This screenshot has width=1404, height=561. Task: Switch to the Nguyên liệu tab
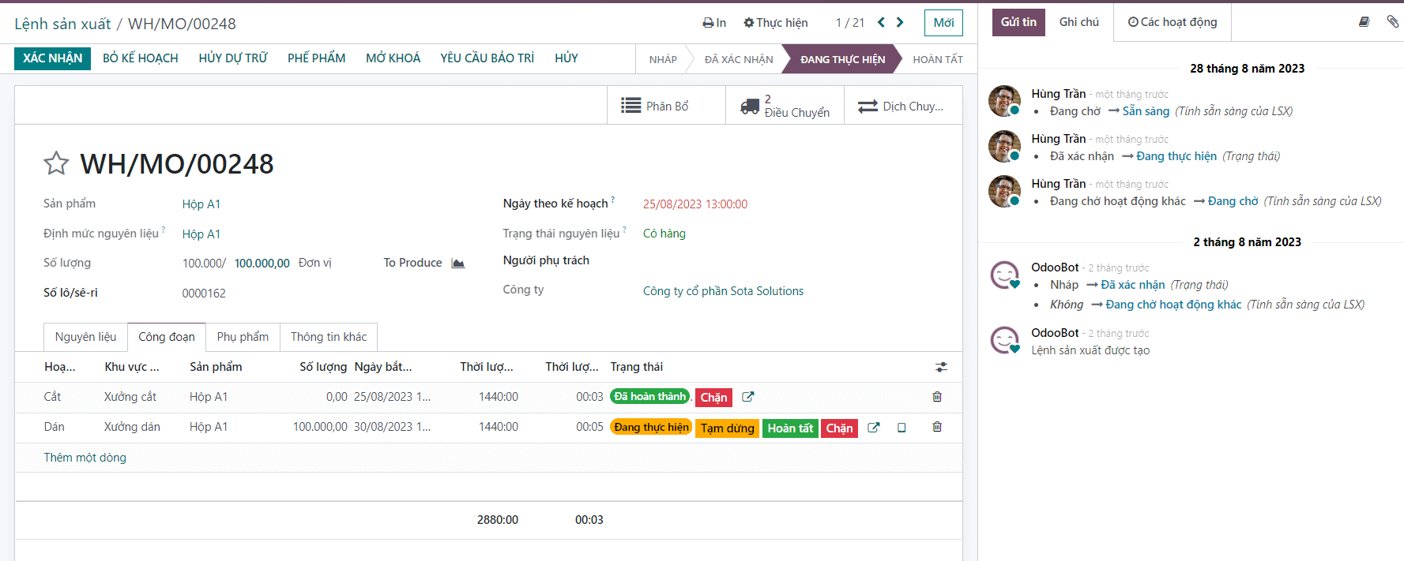click(85, 337)
